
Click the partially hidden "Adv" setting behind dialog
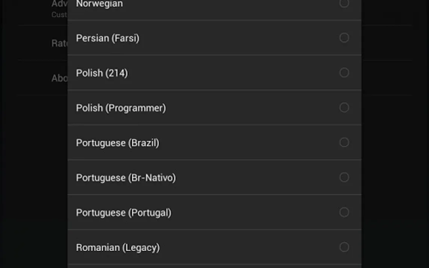coord(59,4)
